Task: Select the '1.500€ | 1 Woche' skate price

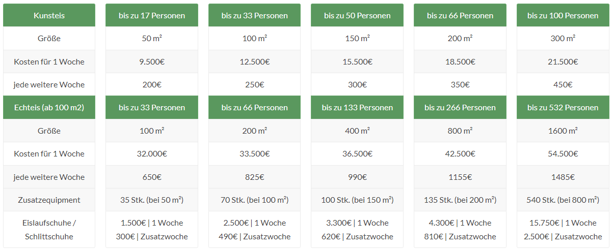Action: [x=152, y=223]
